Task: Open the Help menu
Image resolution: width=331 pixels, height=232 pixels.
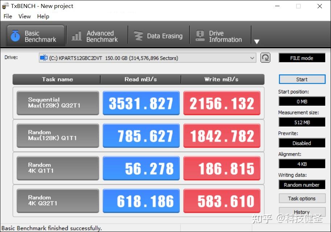Action: click(43, 16)
